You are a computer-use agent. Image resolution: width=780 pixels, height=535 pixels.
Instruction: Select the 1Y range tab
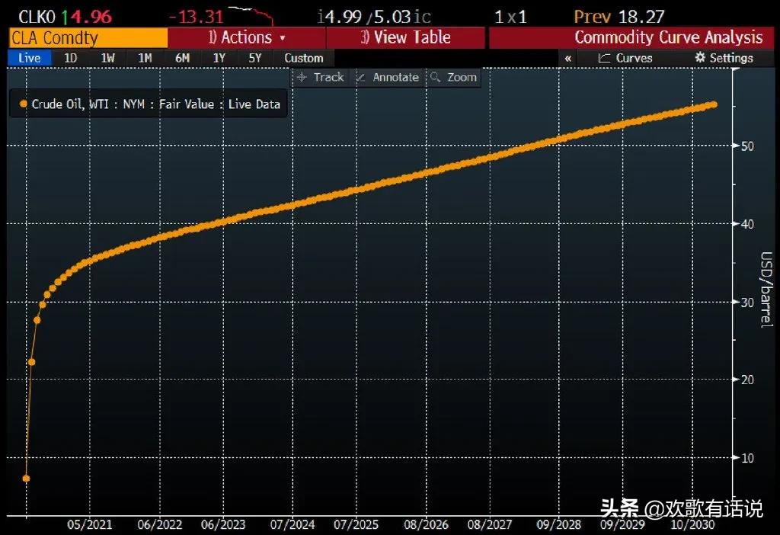click(x=219, y=58)
